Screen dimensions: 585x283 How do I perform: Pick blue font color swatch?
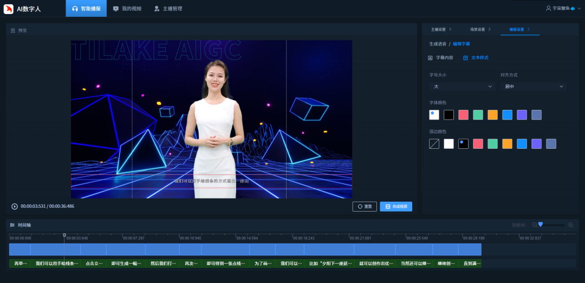(x=507, y=115)
